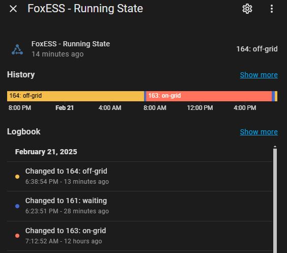
Task: Click the February 21, 2025 date header
Action: coord(46,152)
